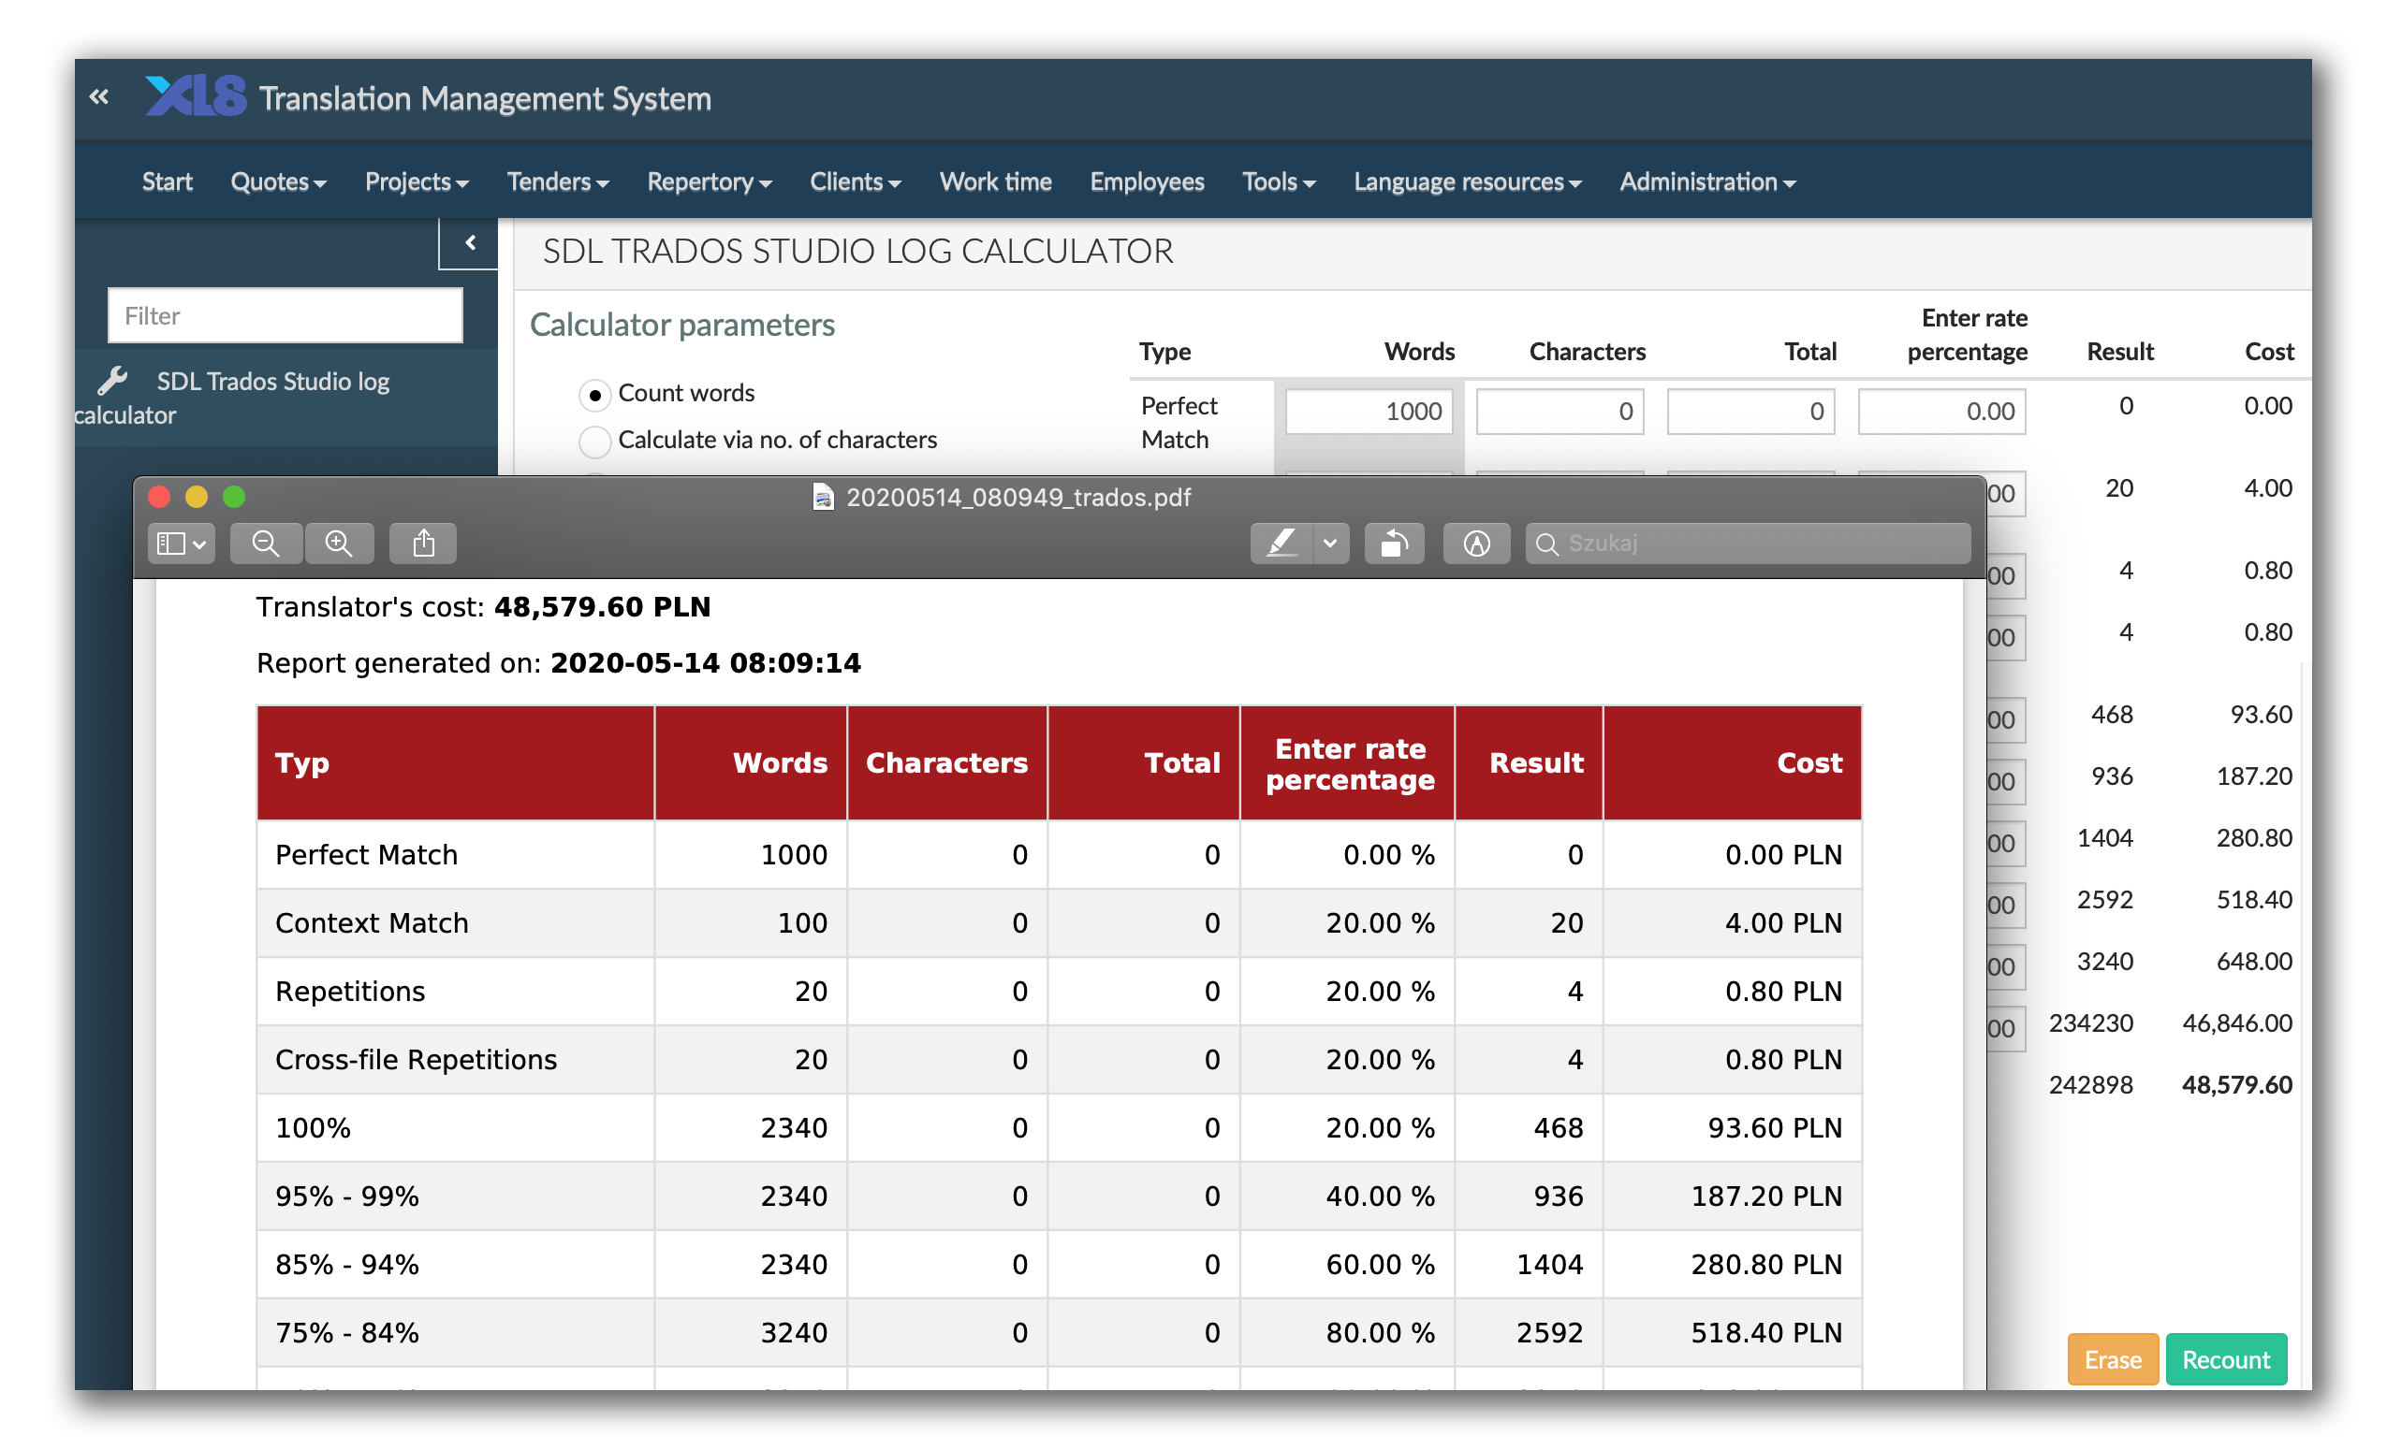Viewport: 2387px width, 1450px height.
Task: Select the Count words radio option
Action: (x=594, y=394)
